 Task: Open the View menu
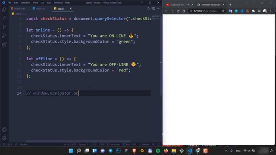click(35, 3)
